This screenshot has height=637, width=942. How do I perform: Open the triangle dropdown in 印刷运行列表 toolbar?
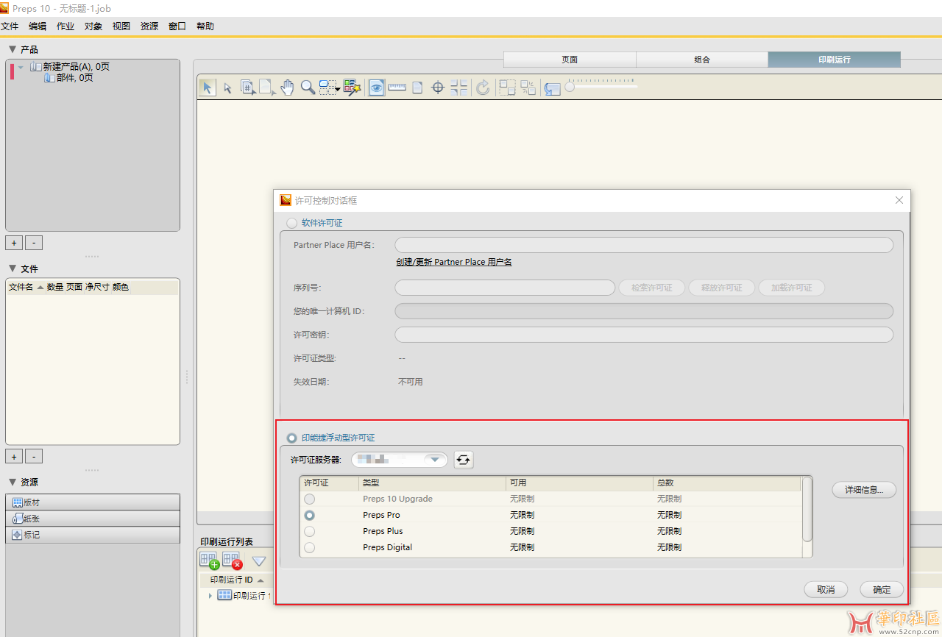pyautogui.click(x=259, y=561)
